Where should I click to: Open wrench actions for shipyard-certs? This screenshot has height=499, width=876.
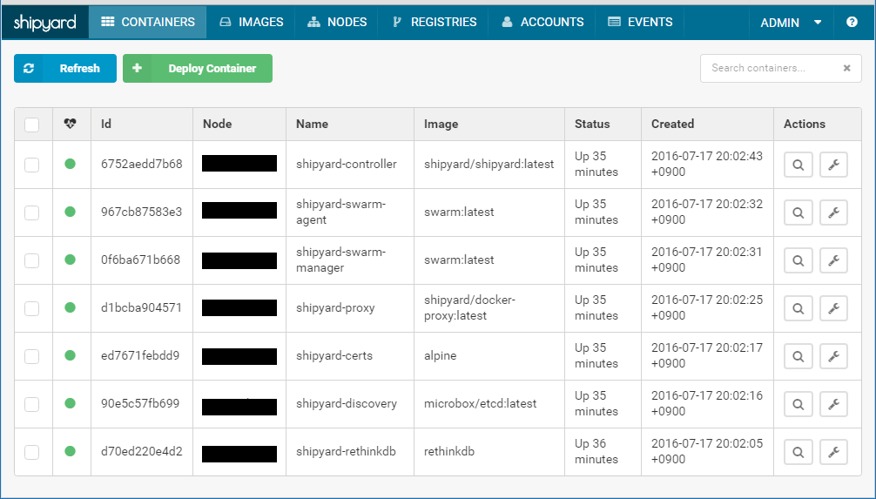833,356
